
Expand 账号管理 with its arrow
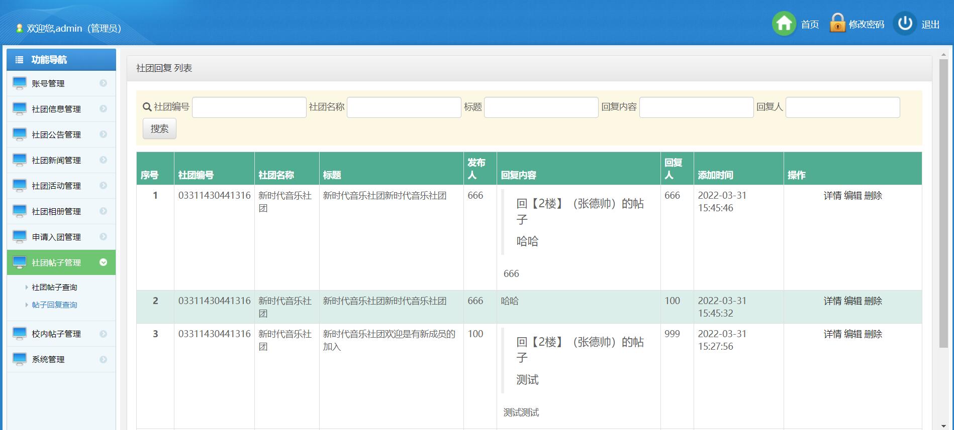[103, 83]
